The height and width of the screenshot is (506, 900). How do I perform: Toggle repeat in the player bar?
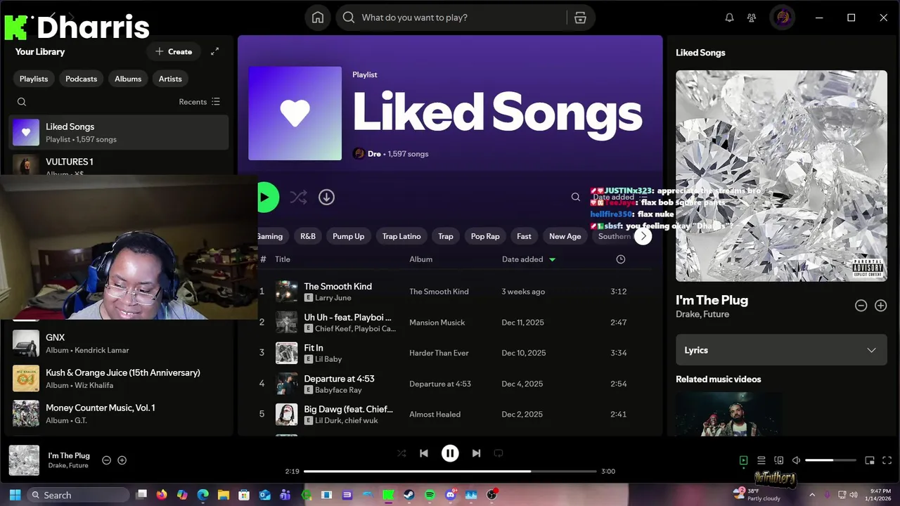pos(499,453)
